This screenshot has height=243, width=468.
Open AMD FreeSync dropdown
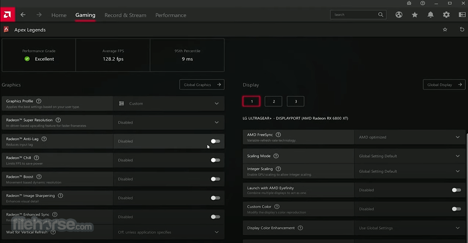410,137
